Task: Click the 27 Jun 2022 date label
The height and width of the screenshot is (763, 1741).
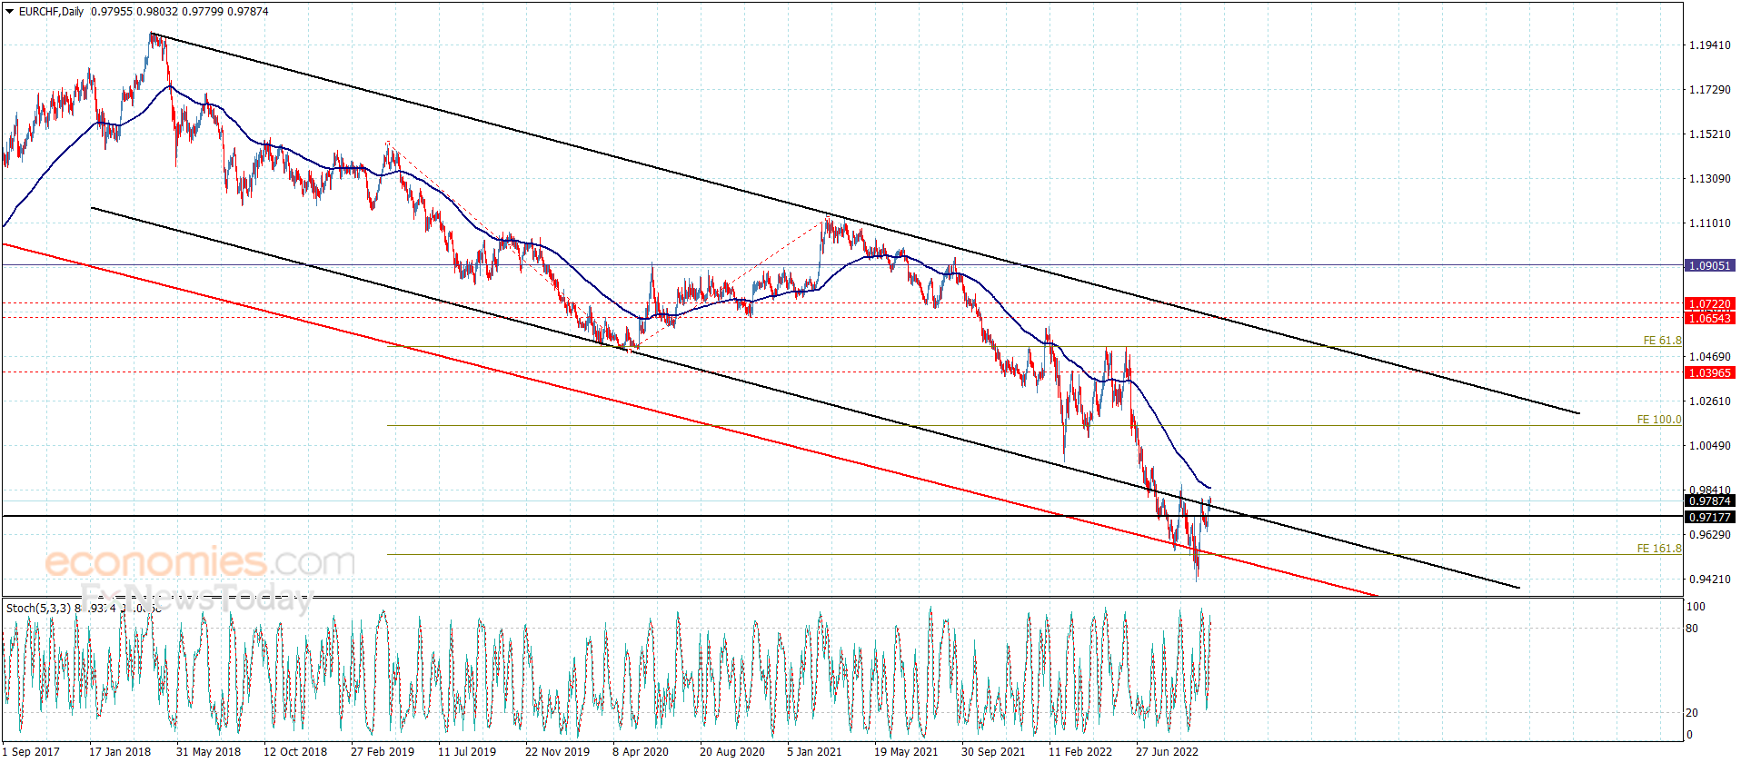Action: [x=1168, y=751]
